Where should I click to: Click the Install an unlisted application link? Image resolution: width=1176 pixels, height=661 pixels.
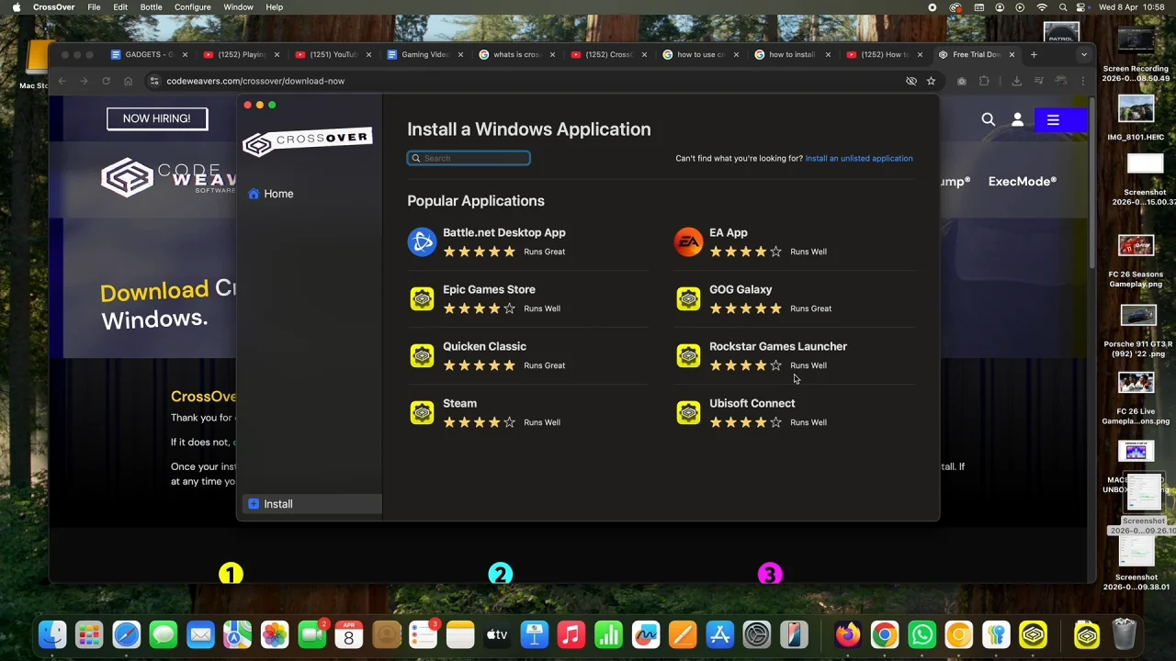[858, 158]
